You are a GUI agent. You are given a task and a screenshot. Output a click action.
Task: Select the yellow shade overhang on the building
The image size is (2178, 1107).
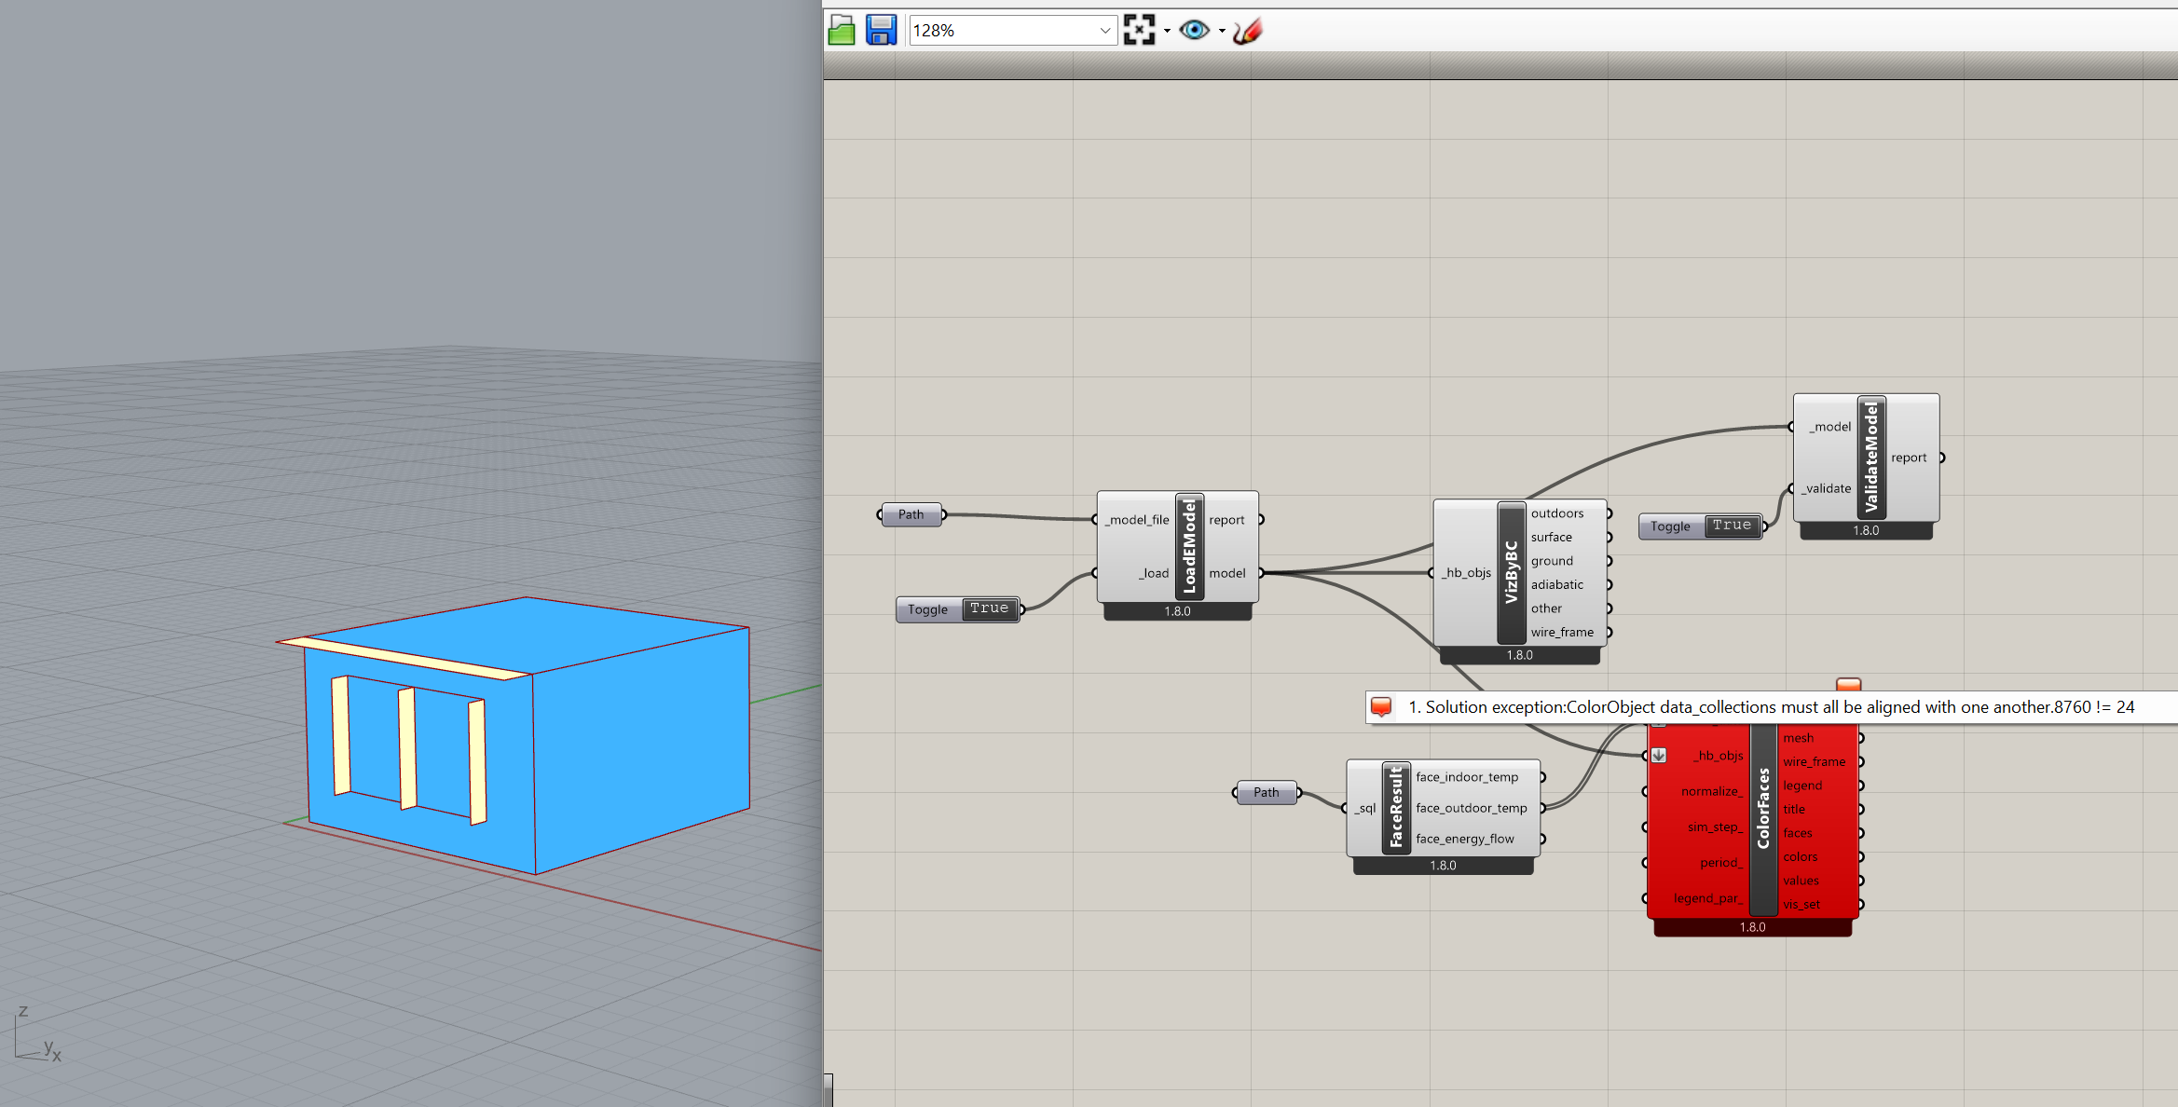click(405, 658)
